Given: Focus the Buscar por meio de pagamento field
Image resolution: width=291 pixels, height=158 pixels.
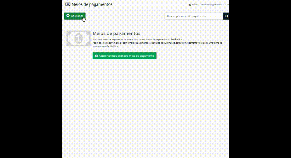Looking at the screenshot, I should click(194, 16).
